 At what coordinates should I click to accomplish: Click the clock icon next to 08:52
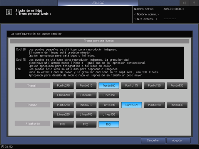click(x=2, y=147)
